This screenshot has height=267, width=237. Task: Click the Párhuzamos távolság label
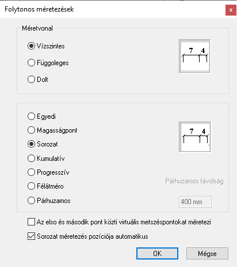pyautogui.click(x=194, y=181)
